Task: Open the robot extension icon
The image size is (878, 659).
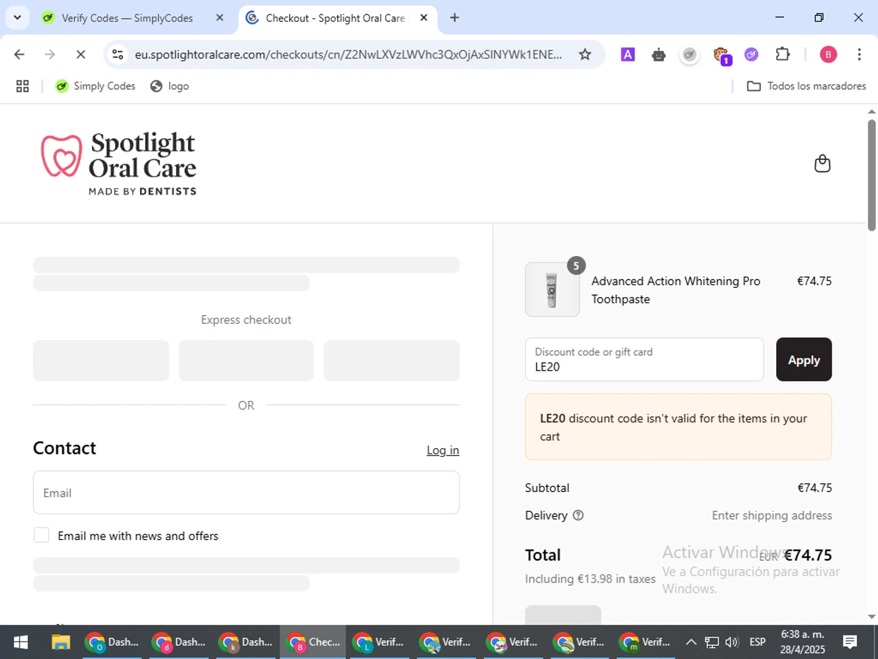Action: click(658, 54)
